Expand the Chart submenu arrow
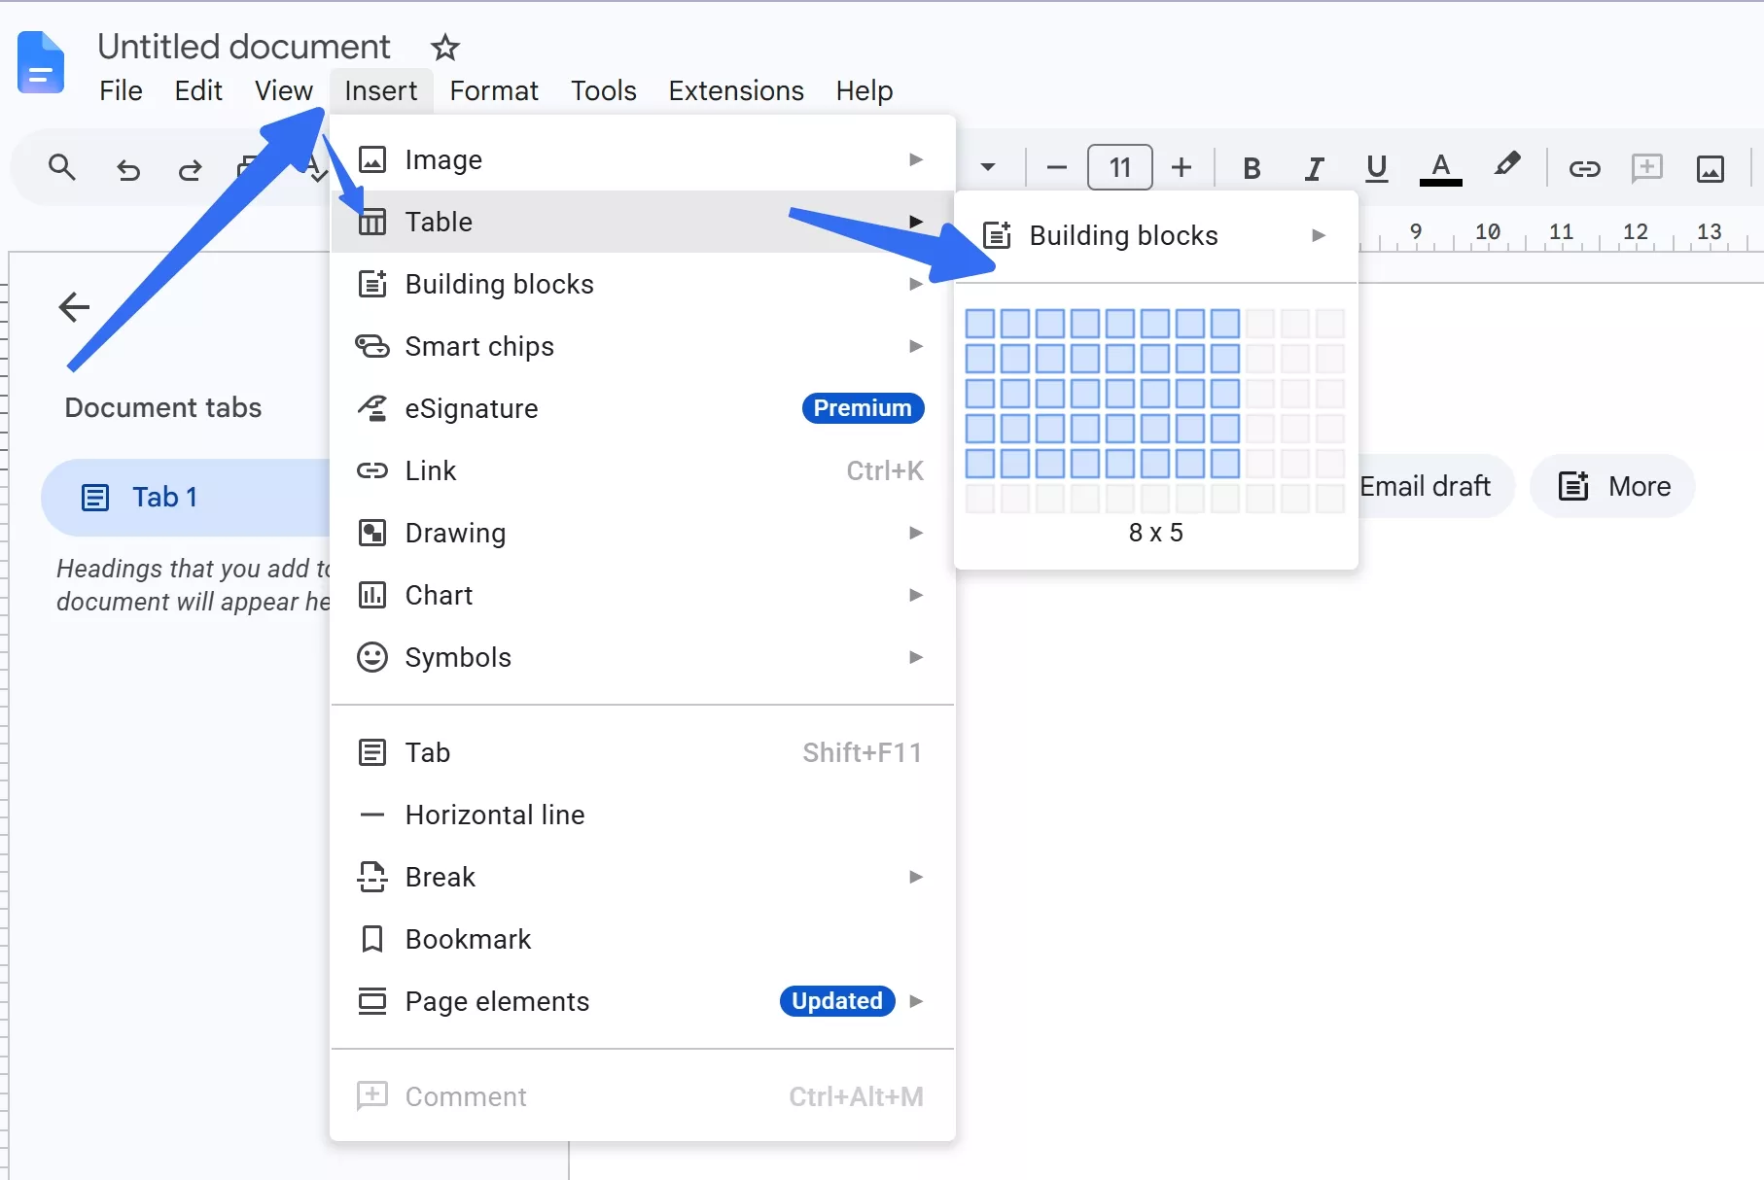The image size is (1764, 1180). coord(916,595)
